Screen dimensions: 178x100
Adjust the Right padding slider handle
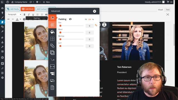tap(60, 32)
